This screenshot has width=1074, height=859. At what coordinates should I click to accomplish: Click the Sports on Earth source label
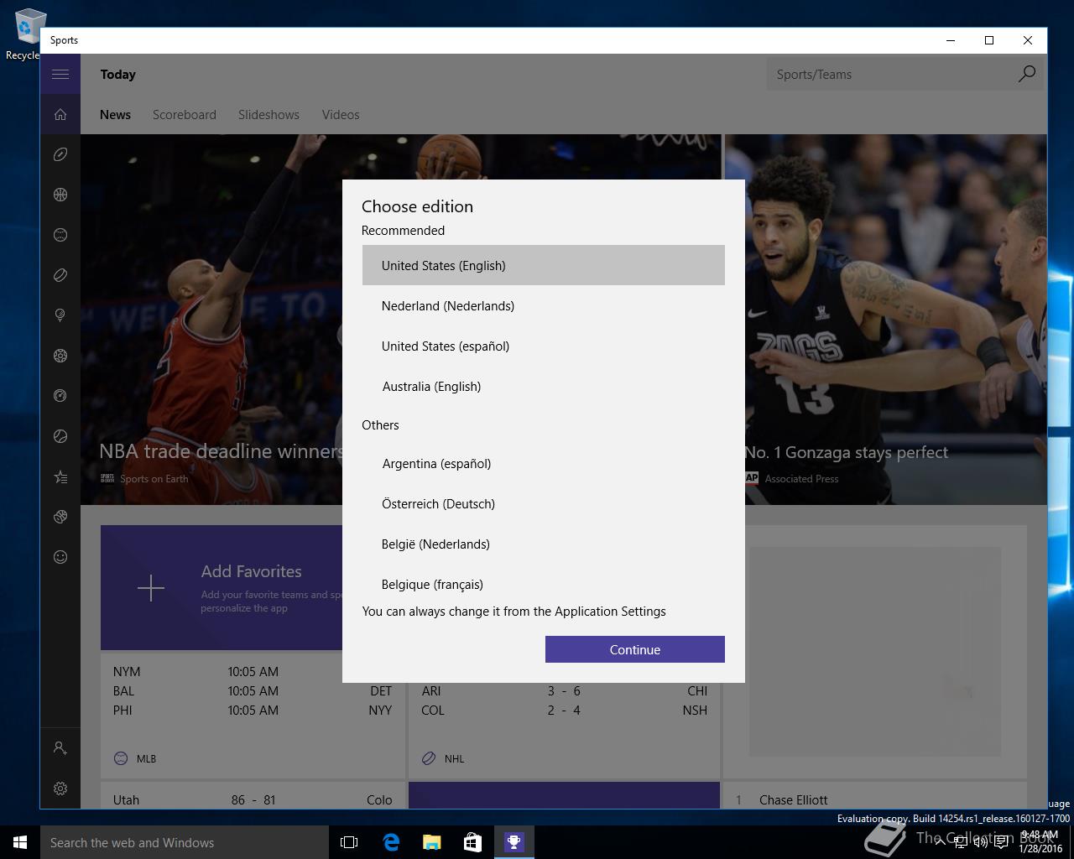pyautogui.click(x=154, y=479)
